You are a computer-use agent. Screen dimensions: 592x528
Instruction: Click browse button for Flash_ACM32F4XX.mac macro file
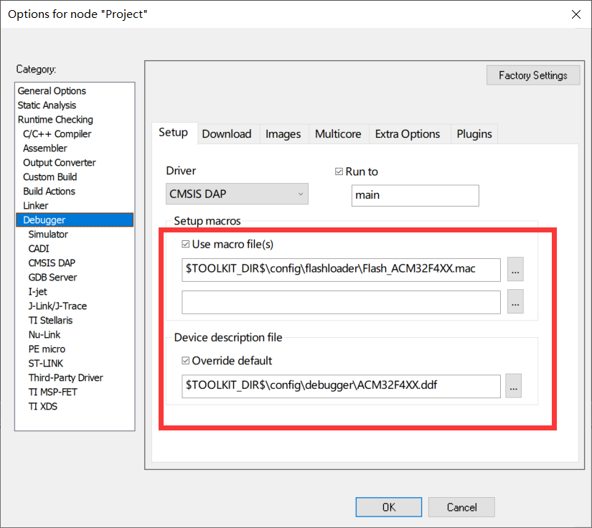point(515,269)
